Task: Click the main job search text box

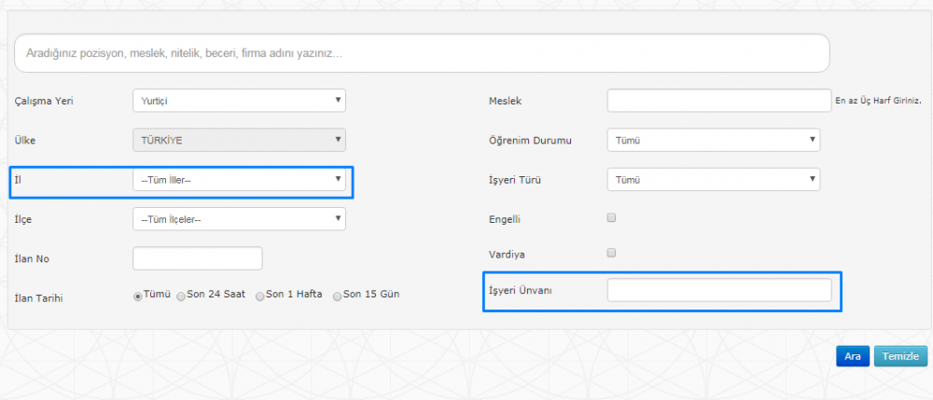Action: click(x=422, y=53)
